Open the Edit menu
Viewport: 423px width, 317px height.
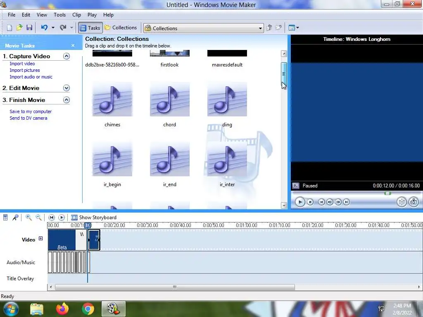pos(26,15)
